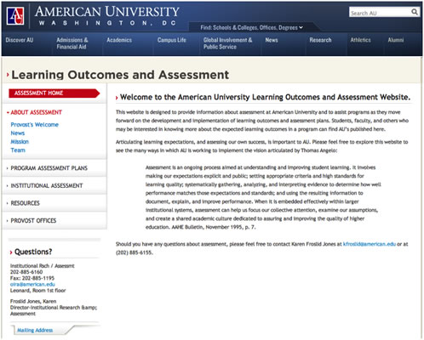Click the kfroslid@american.edu email link
Screen dimensions: 424x340
pyautogui.click(x=370, y=244)
